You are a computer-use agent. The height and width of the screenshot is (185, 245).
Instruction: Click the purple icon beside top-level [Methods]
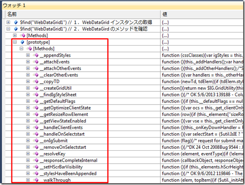tap(22, 36)
